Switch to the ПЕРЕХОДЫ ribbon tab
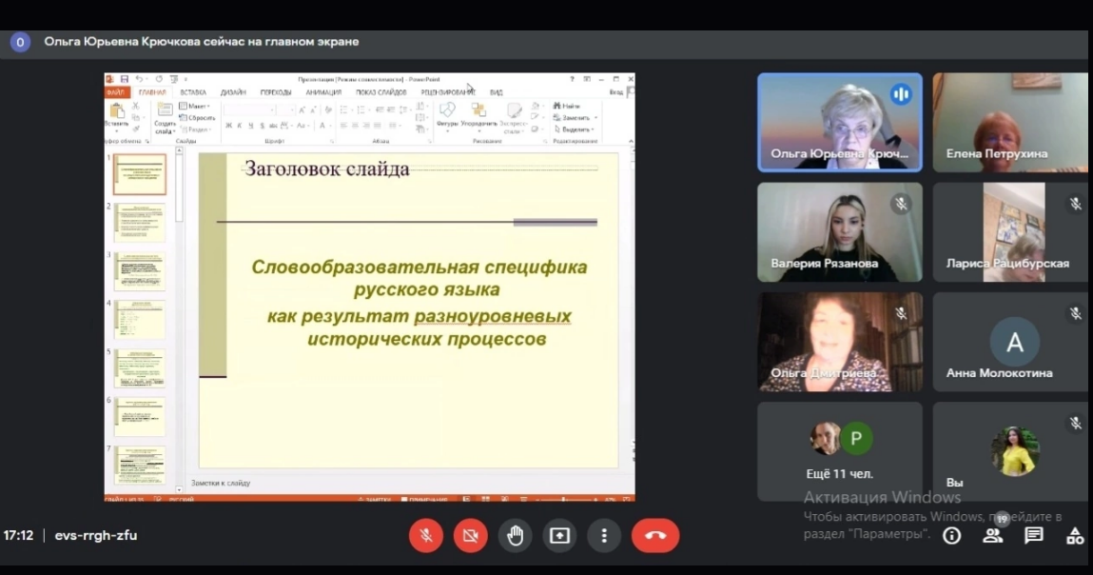Viewport: 1093px width, 575px height. pyautogui.click(x=276, y=92)
